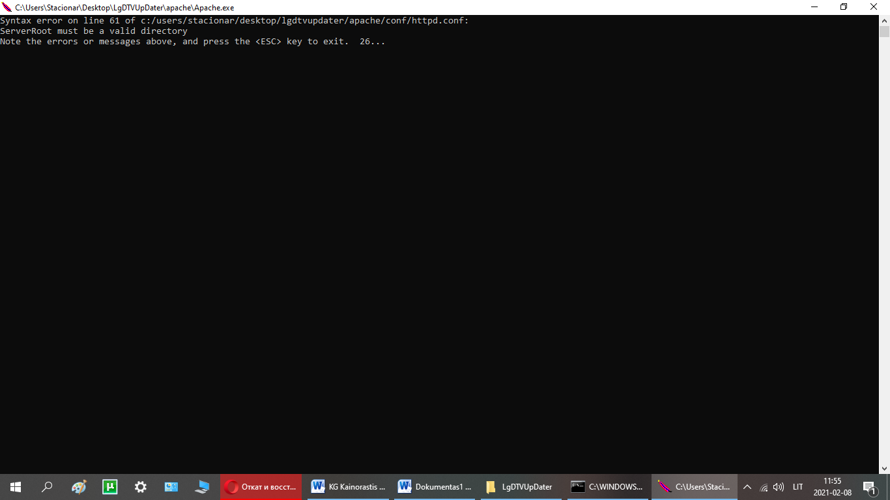Open the LgDTVUpDater folder window from taskbar
The height and width of the screenshot is (500, 890).
[521, 487]
